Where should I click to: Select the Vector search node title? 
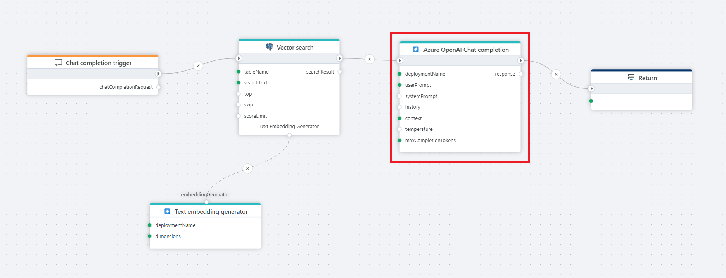[x=295, y=47]
